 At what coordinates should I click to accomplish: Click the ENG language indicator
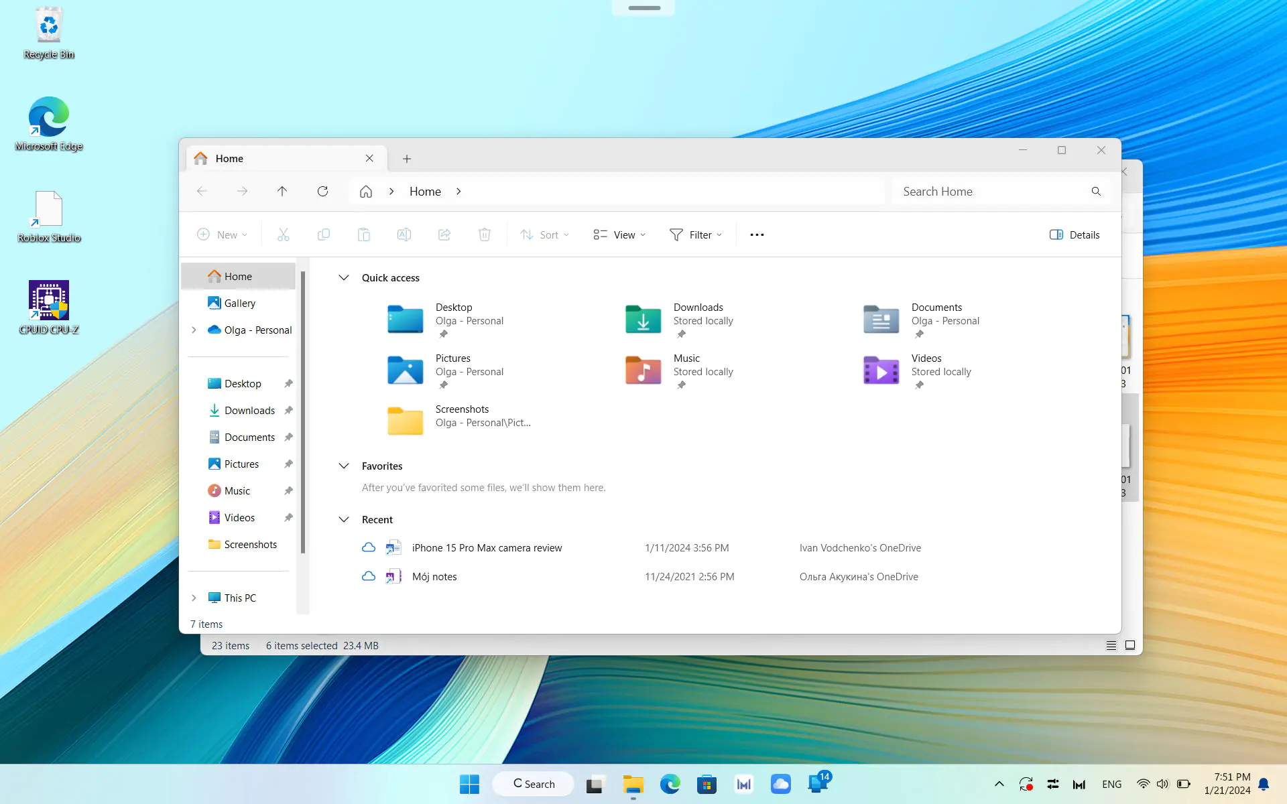1111,784
